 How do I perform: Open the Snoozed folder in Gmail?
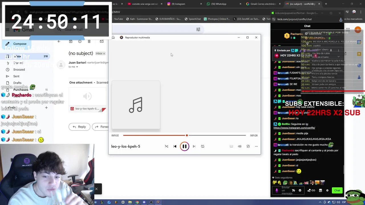19,69
